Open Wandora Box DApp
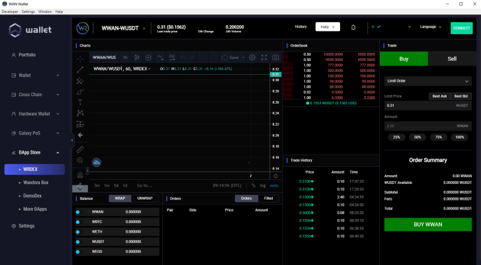The width and height of the screenshot is (481, 265). tap(36, 183)
